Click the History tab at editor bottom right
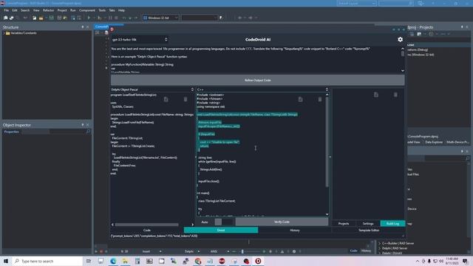473x266 pixels. (x=366, y=251)
